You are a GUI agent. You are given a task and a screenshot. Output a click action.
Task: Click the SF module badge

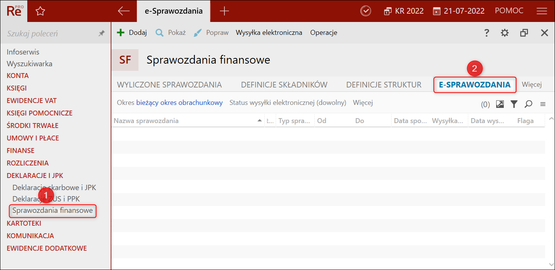click(x=125, y=60)
